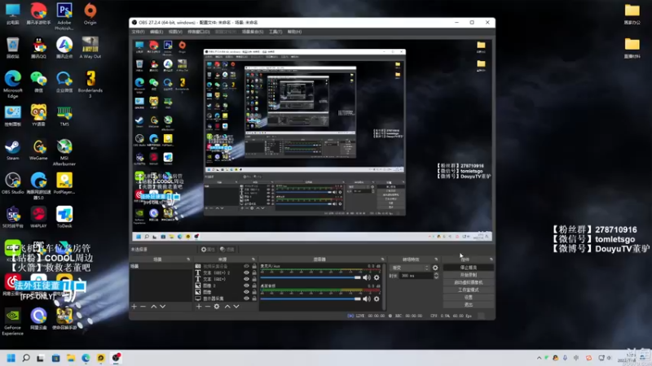Adjust the 300 ms duration stepper
Image resolution: width=652 pixels, height=366 pixels.
coord(436,276)
